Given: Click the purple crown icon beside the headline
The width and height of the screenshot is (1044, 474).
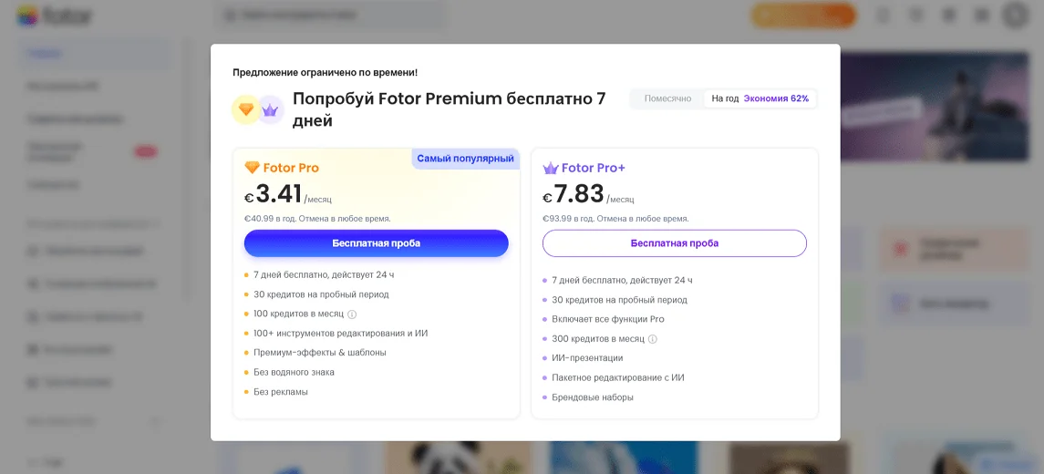Looking at the screenshot, I should click(270, 109).
